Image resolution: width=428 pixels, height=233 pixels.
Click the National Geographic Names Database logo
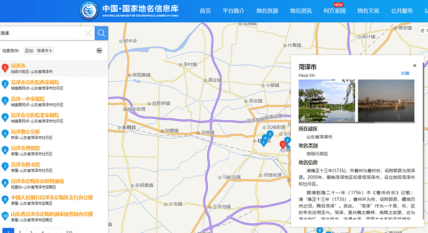89,11
